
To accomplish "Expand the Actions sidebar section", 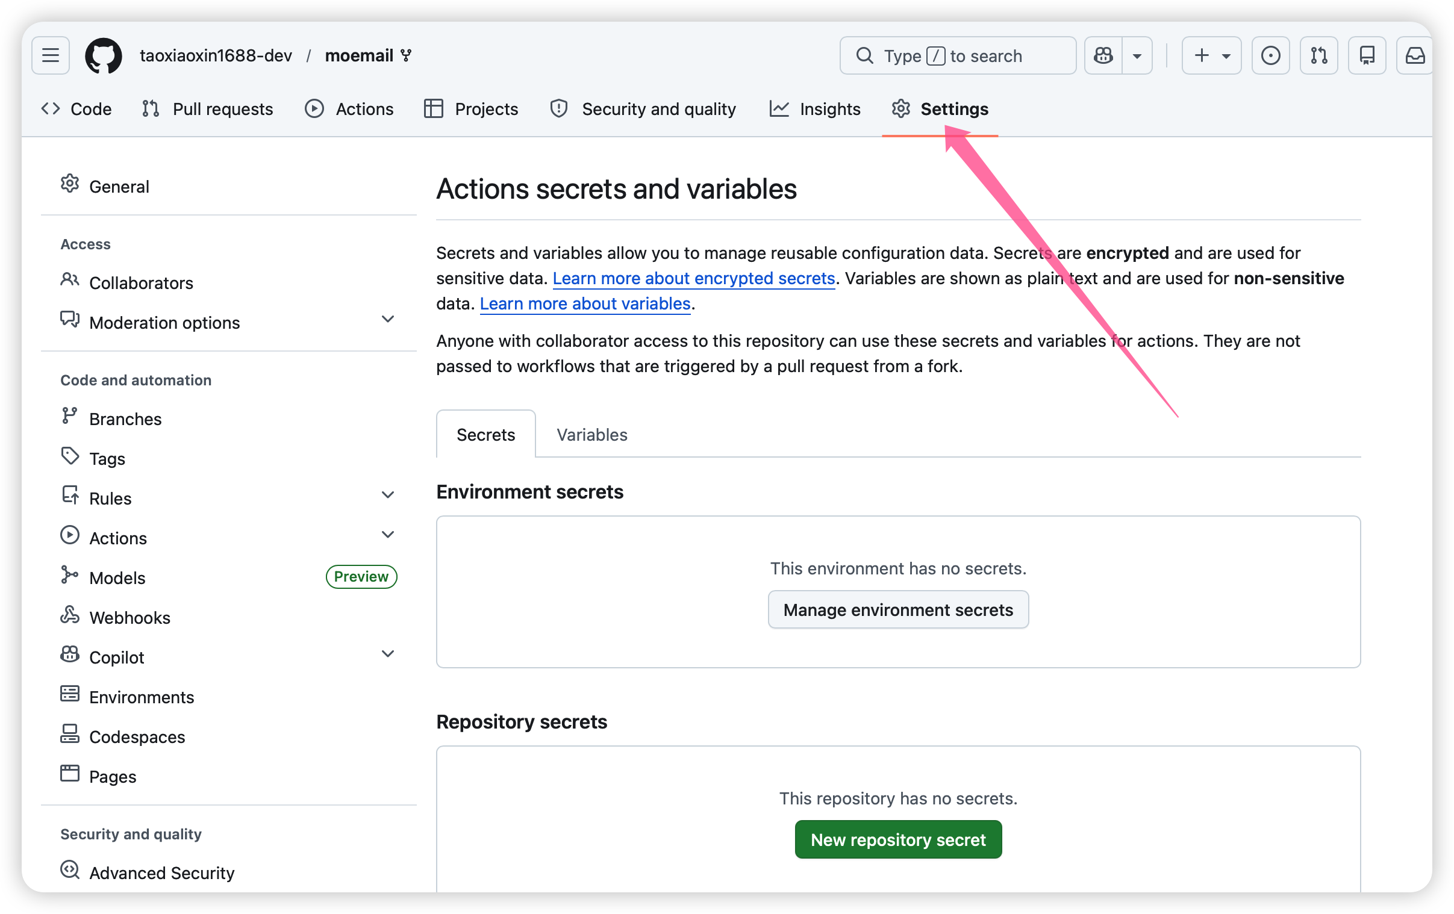I will point(388,535).
